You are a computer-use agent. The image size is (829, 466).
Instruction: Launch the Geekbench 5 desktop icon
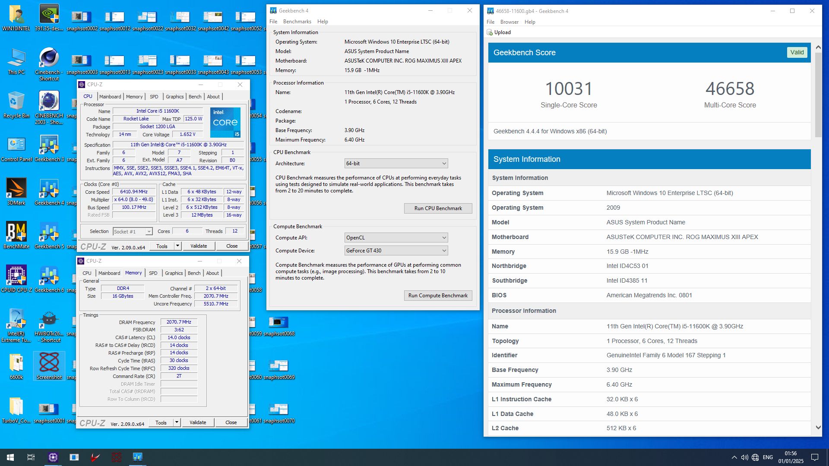(49, 236)
